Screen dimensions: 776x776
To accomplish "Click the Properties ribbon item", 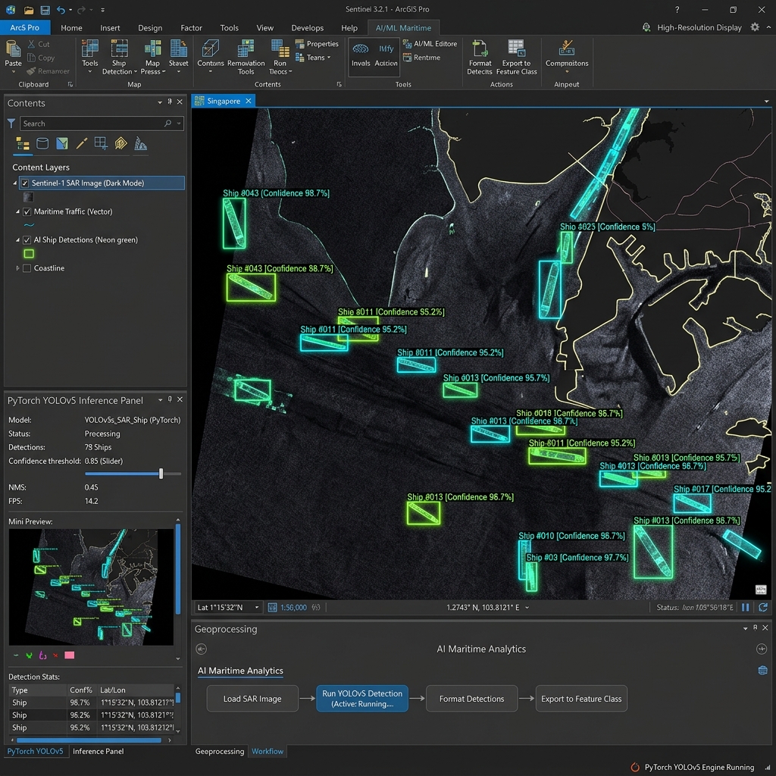I will coord(317,44).
